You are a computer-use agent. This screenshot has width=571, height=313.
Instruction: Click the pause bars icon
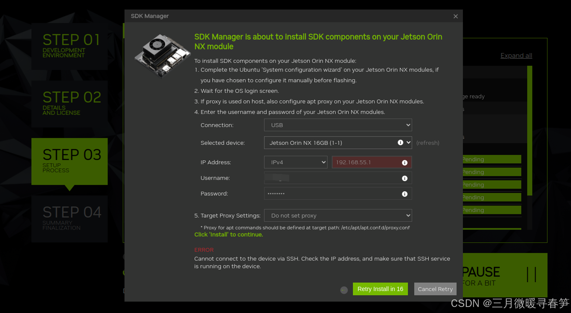click(x=531, y=274)
